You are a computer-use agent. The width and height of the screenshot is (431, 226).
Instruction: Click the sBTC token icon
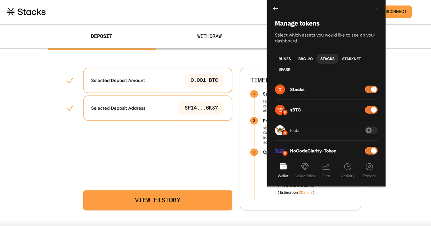coord(280,110)
